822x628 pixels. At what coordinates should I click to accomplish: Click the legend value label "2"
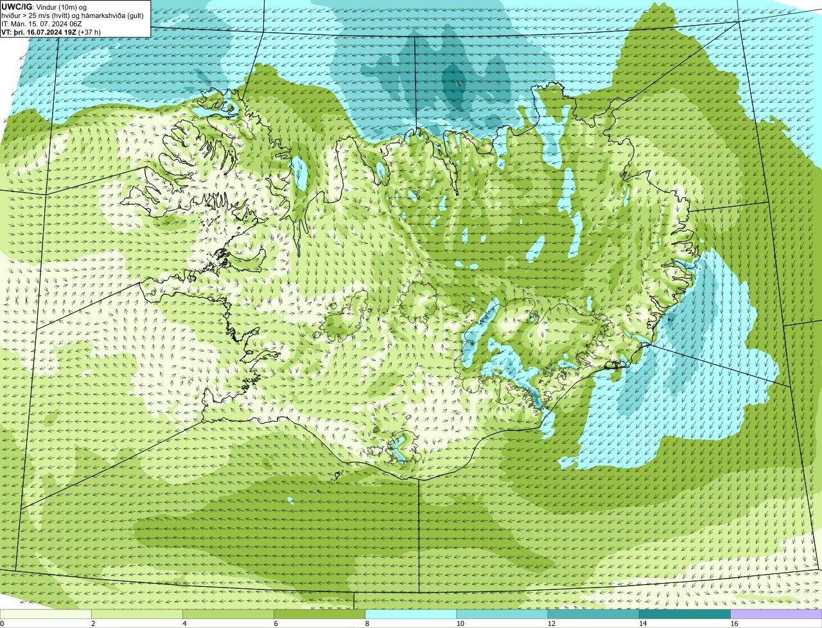93,624
